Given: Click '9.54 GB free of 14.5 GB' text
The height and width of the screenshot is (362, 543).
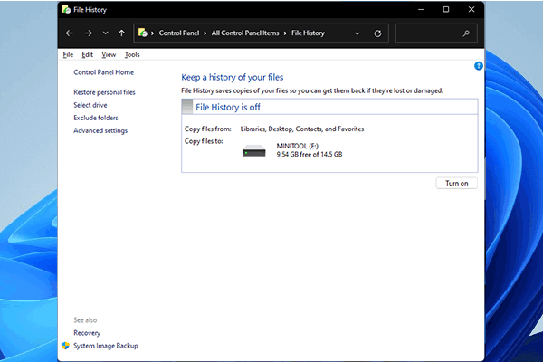Looking at the screenshot, I should (310, 155).
